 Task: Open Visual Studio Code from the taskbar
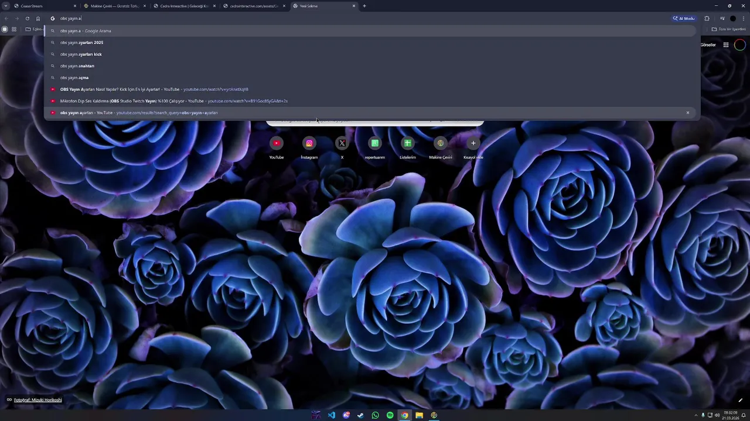coord(332,415)
